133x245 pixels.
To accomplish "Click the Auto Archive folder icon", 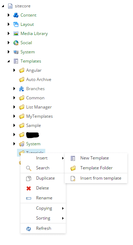I will coord(22,80).
